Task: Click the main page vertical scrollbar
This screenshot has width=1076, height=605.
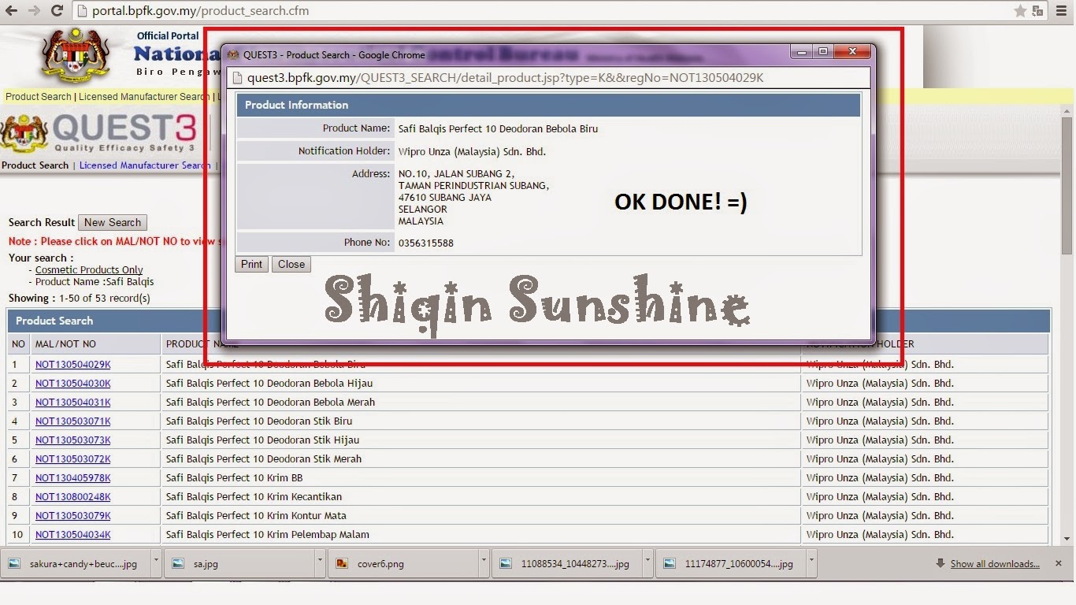Action: [1067, 185]
